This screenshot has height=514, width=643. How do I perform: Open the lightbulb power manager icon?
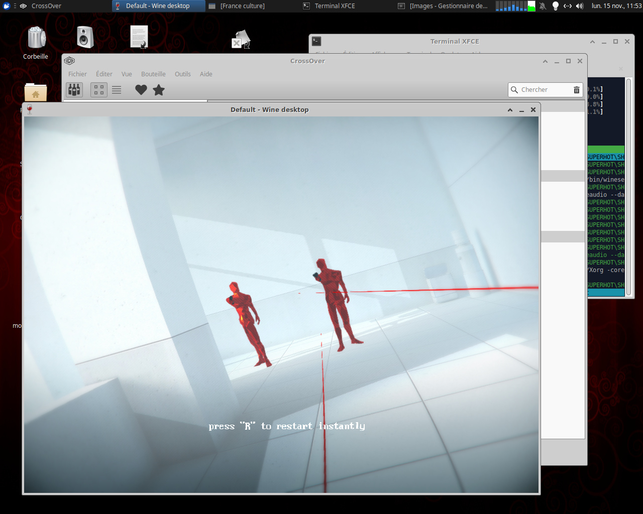click(555, 6)
